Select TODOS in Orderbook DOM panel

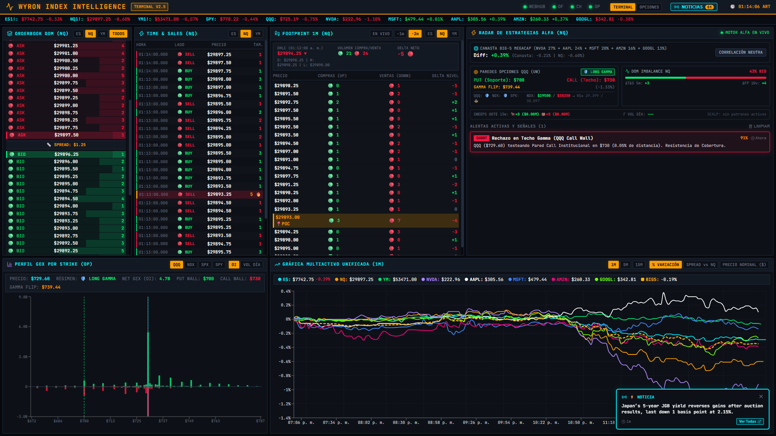(x=118, y=34)
